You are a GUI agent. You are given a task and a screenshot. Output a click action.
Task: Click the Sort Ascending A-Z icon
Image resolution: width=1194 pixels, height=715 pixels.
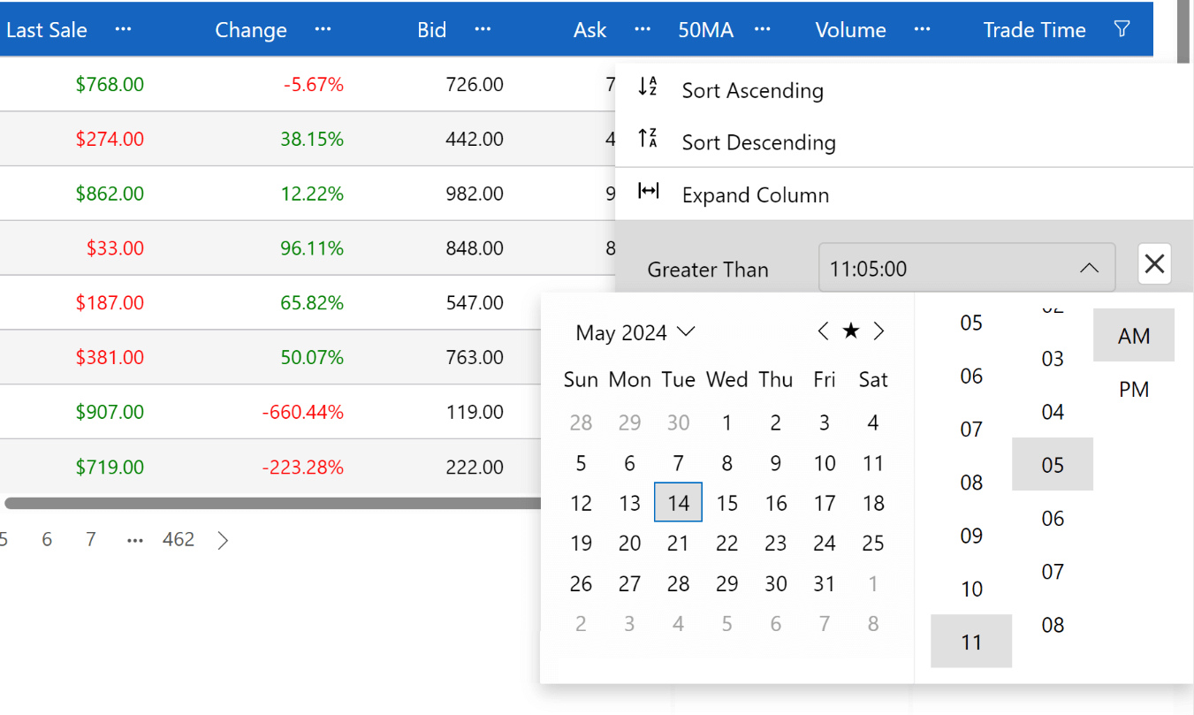(x=648, y=87)
